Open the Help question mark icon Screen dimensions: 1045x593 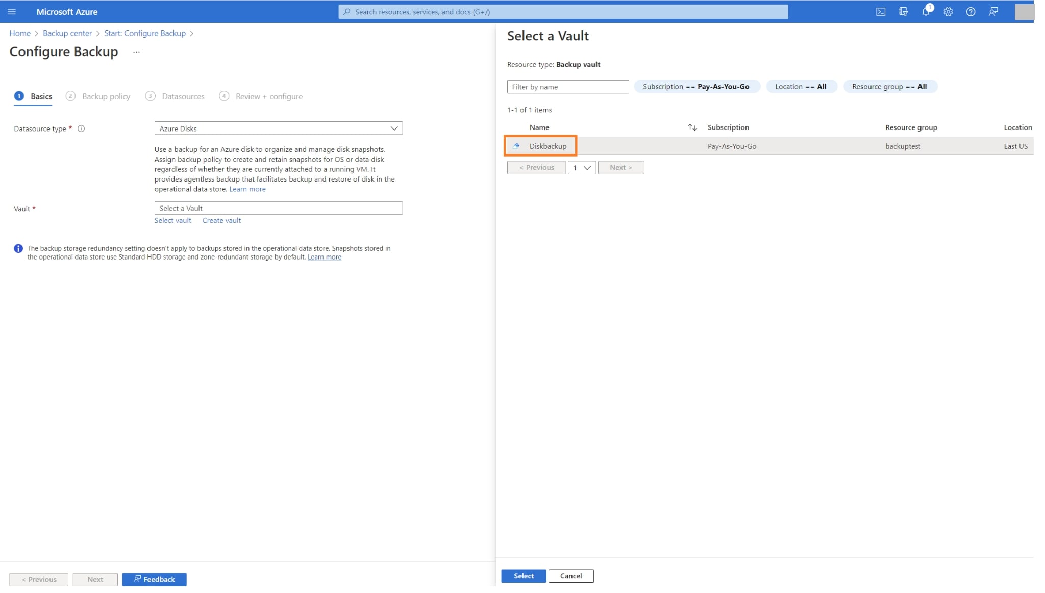(x=971, y=12)
